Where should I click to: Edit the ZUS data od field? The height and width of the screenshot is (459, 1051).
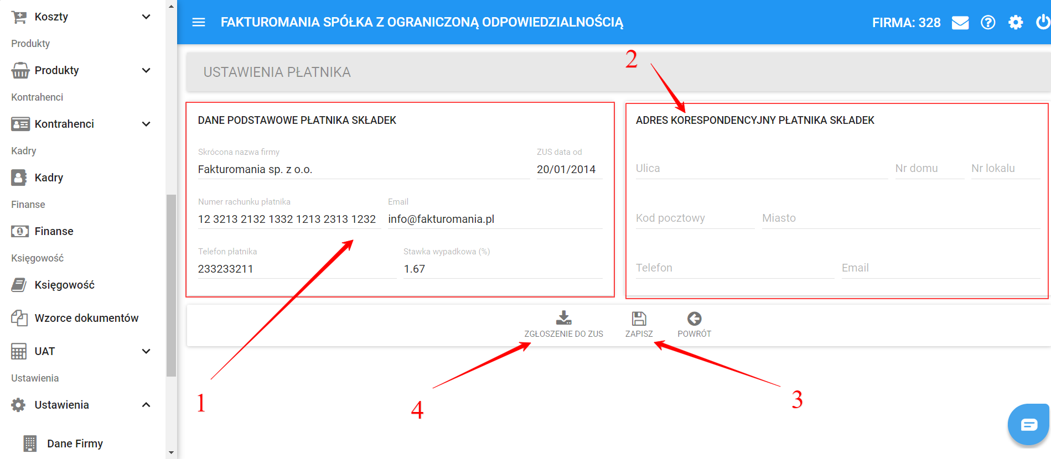569,169
